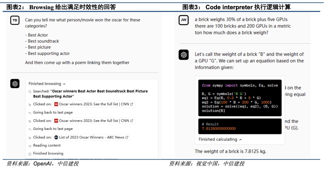327x170 pixels.
Task: Click the ChatGPT logo beside the brick answer
Action: tap(183, 55)
